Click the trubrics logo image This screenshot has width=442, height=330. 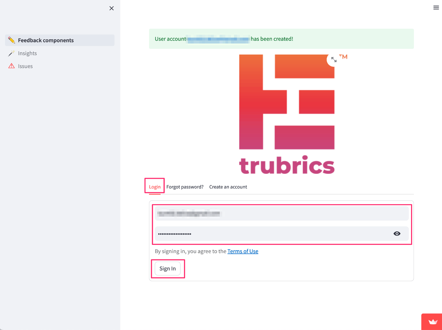click(x=287, y=114)
